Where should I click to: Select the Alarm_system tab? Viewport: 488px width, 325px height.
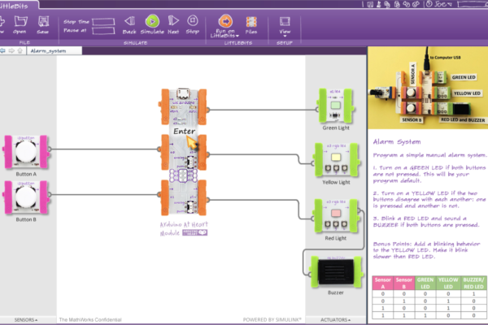pyautogui.click(x=47, y=50)
